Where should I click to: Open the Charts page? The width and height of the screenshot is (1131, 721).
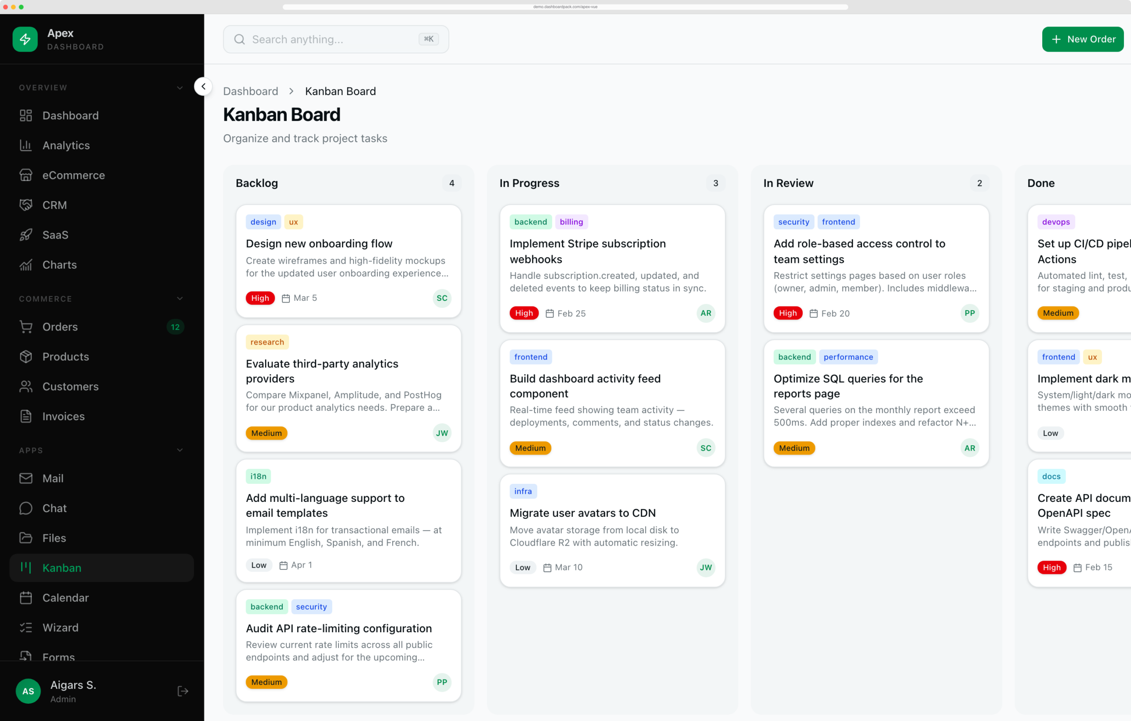102,265
